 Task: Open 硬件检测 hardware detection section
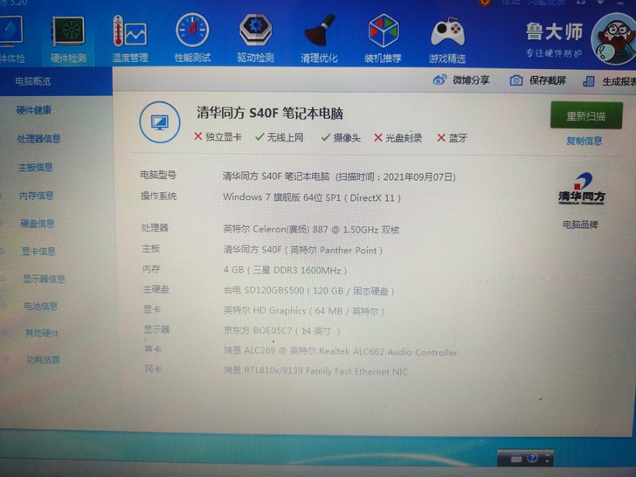click(x=68, y=40)
